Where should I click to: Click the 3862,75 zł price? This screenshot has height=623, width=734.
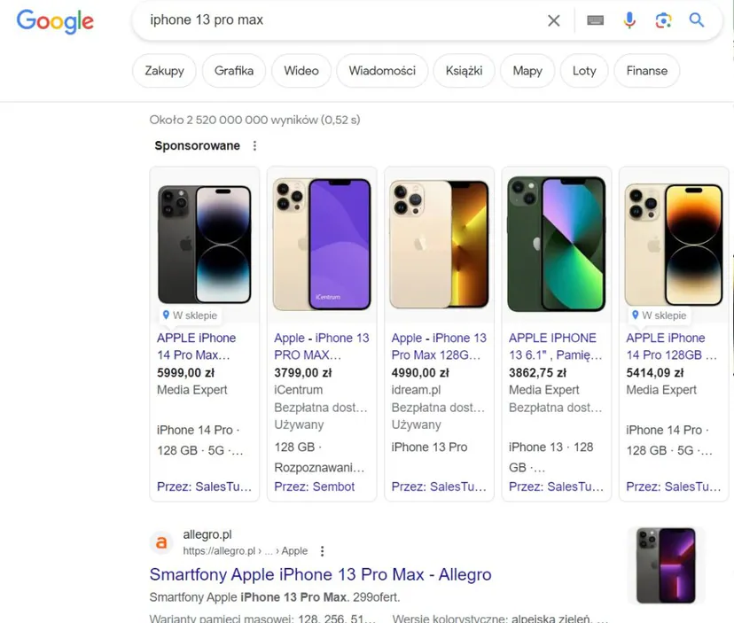coord(537,373)
